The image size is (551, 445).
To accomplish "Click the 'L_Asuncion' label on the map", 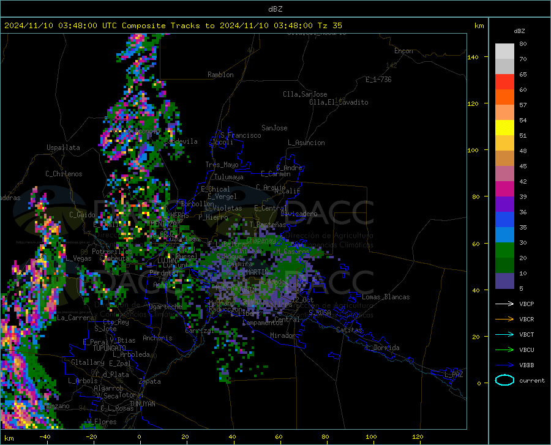I will pyautogui.click(x=306, y=143).
